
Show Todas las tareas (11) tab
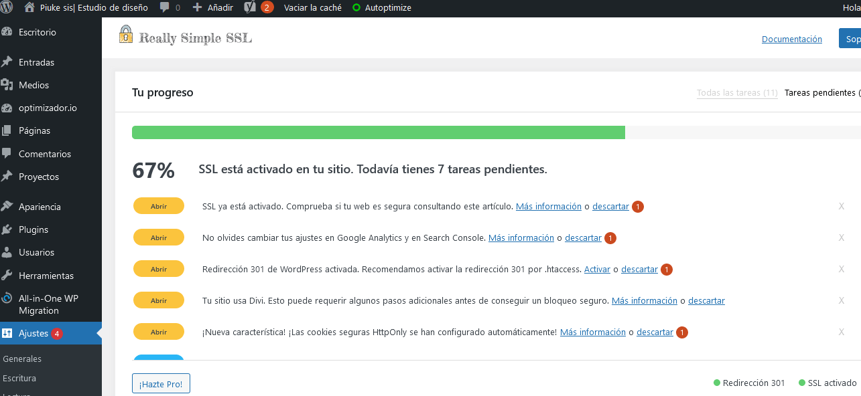[737, 93]
